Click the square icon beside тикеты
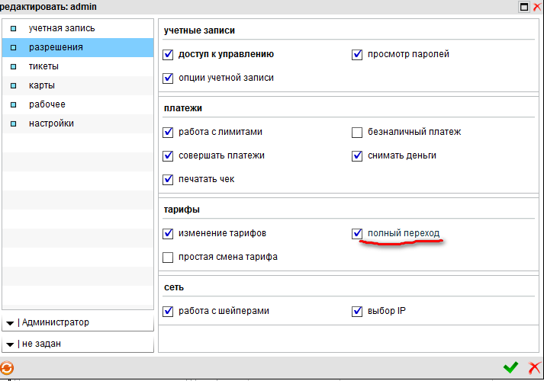 click(14, 66)
